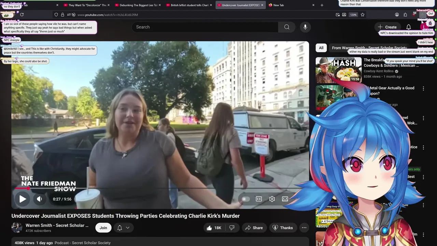Open browser extensions puzzle icon

click(x=405, y=15)
